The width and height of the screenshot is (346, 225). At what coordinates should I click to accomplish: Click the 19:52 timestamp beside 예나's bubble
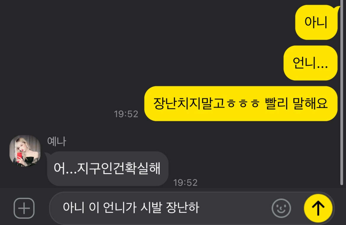185,183
